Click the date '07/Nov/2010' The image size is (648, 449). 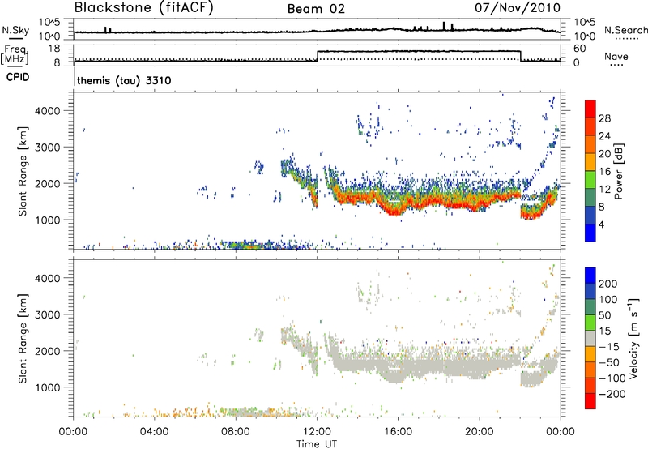[518, 7]
